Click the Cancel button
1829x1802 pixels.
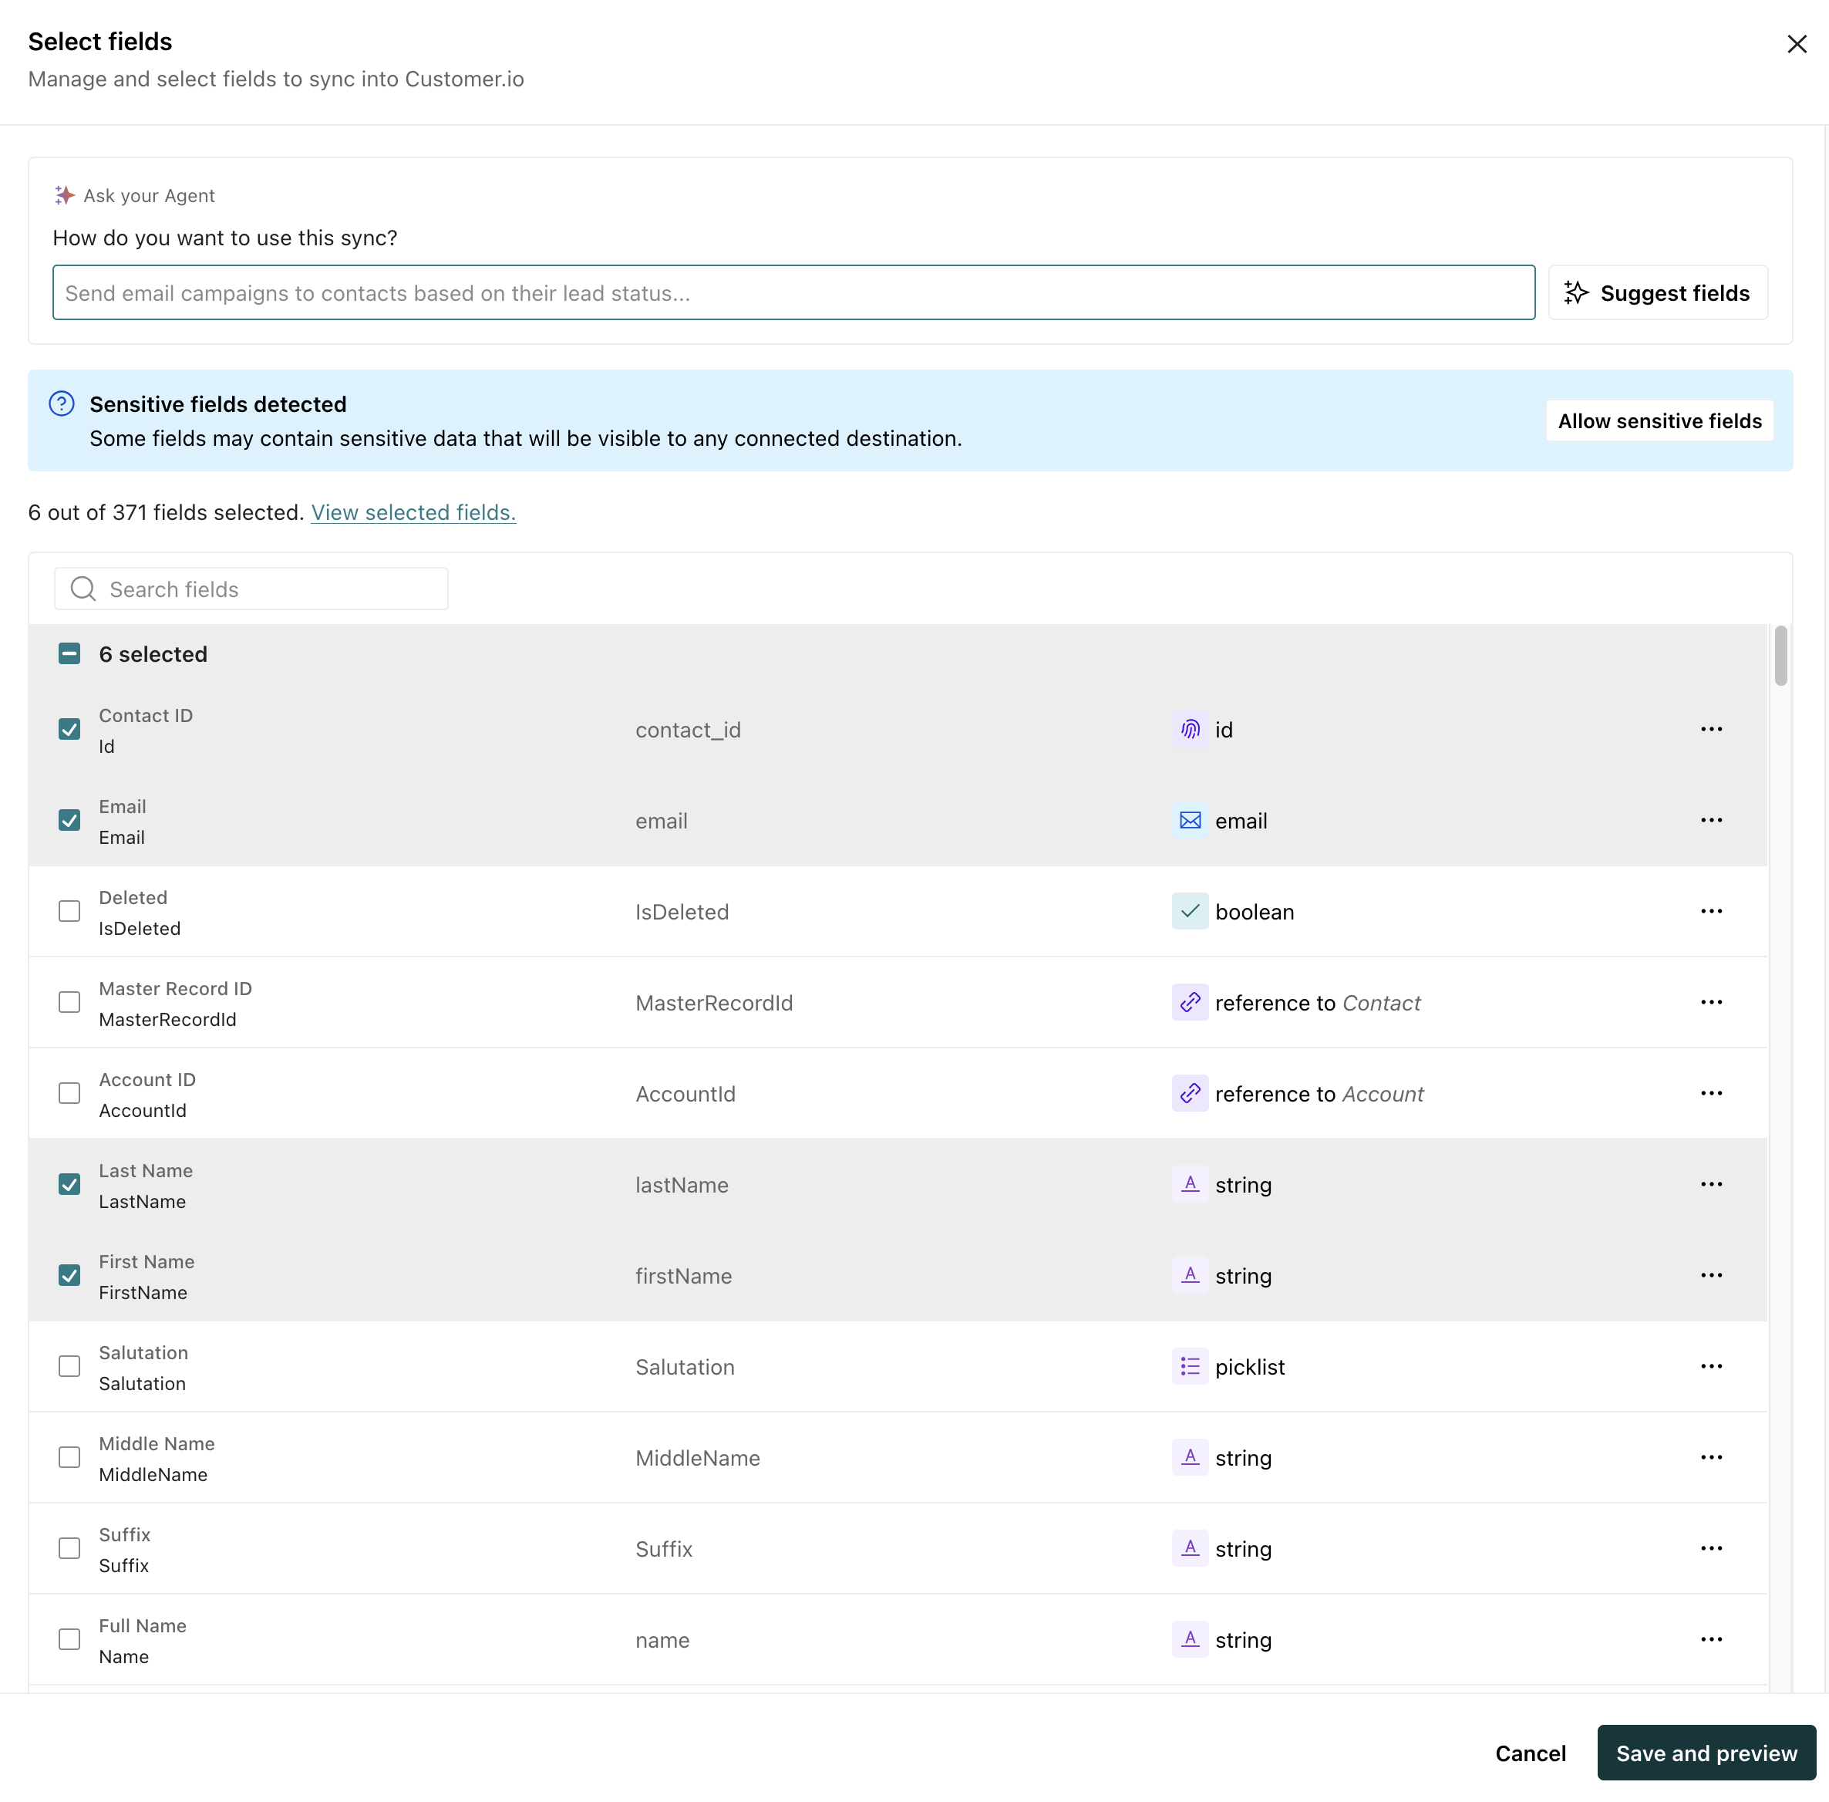pyautogui.click(x=1530, y=1753)
